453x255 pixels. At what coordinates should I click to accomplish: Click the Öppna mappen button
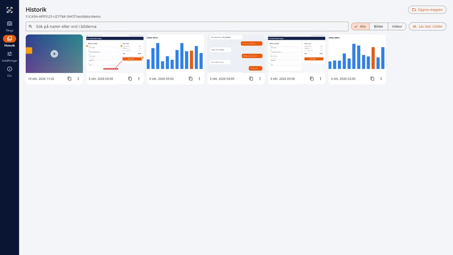[x=427, y=10]
